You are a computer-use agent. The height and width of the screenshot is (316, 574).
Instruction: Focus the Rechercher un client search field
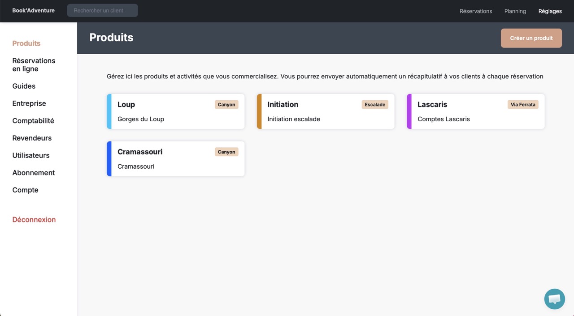[x=103, y=11]
